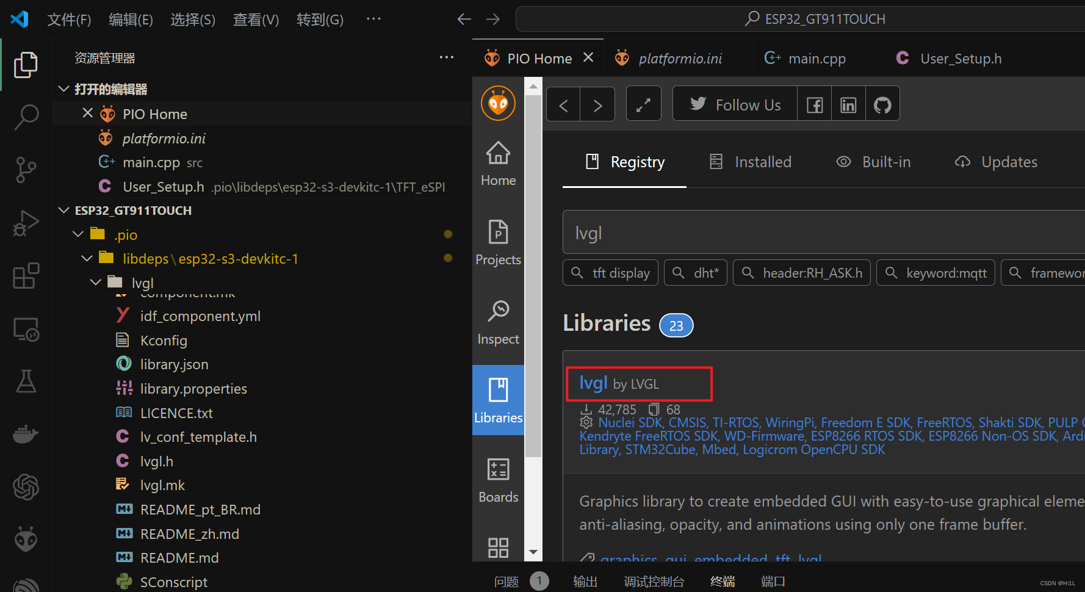The width and height of the screenshot is (1085, 592).
Task: Go to PIO Home page
Action: click(x=498, y=164)
